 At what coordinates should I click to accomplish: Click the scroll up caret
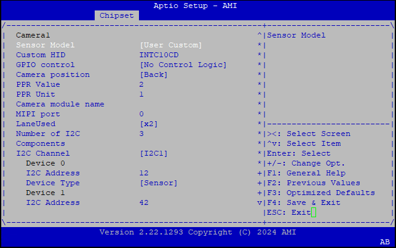[259, 35]
